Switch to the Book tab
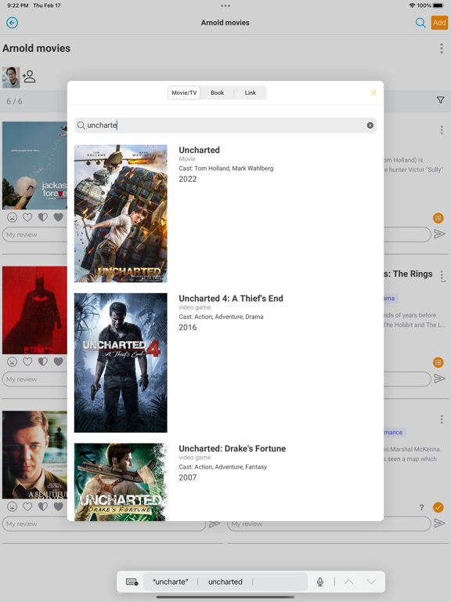451x602 pixels. click(217, 92)
